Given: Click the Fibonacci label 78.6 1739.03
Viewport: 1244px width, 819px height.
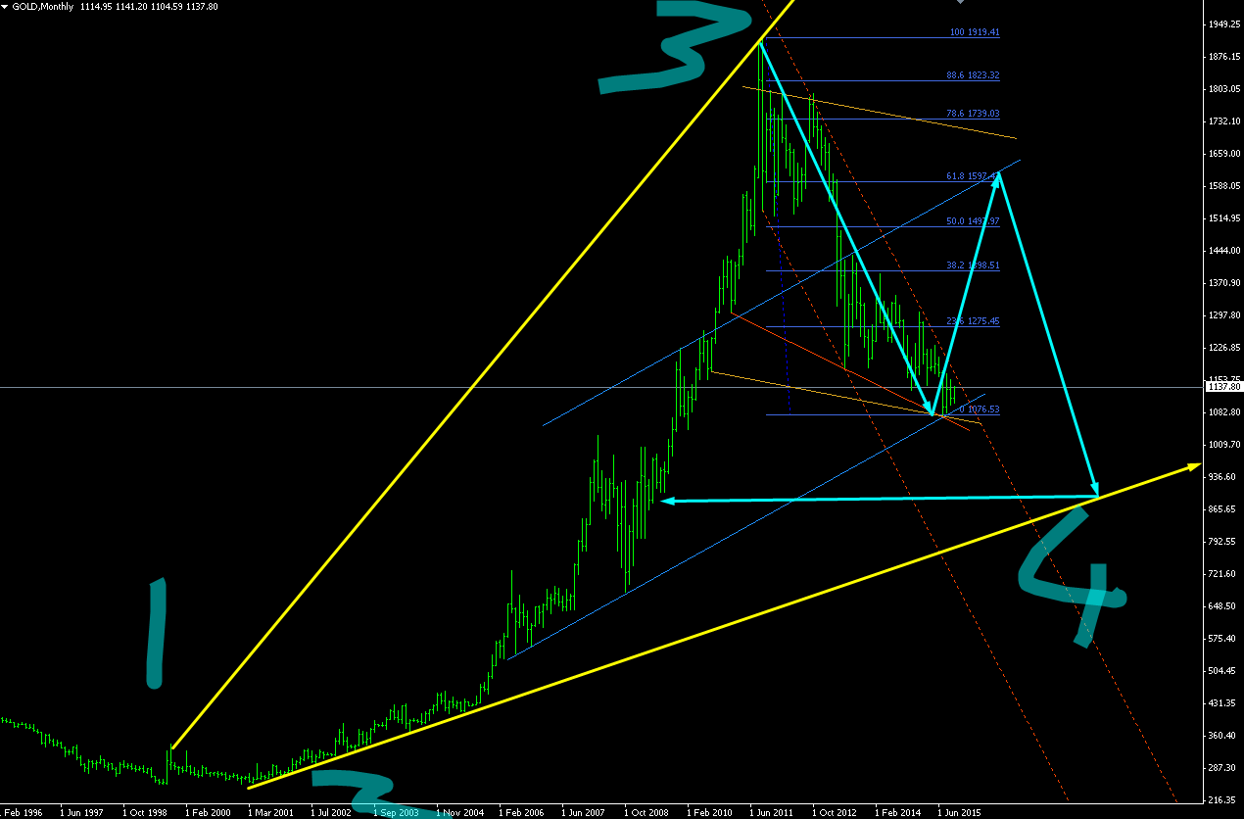Looking at the screenshot, I should pos(973,114).
